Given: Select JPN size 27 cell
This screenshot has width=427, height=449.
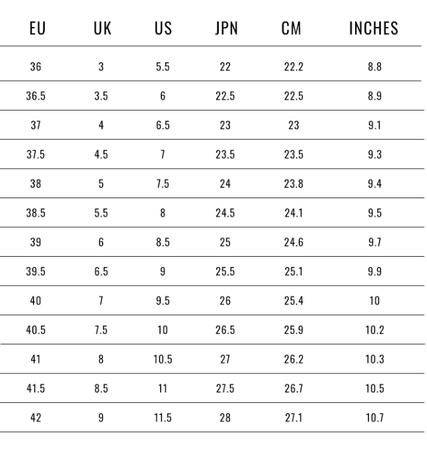Looking at the screenshot, I should [225, 359].
